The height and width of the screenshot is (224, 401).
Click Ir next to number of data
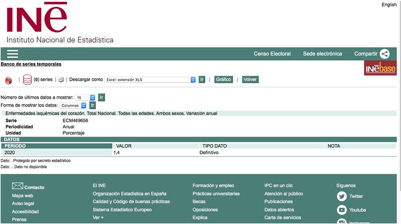[x=101, y=97]
